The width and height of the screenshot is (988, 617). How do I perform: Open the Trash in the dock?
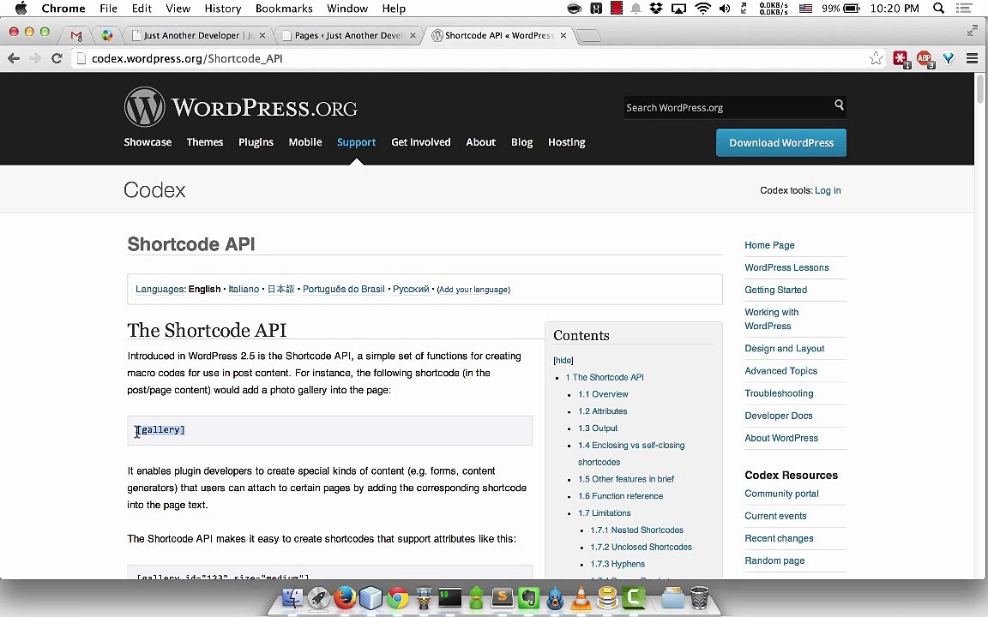tap(700, 597)
